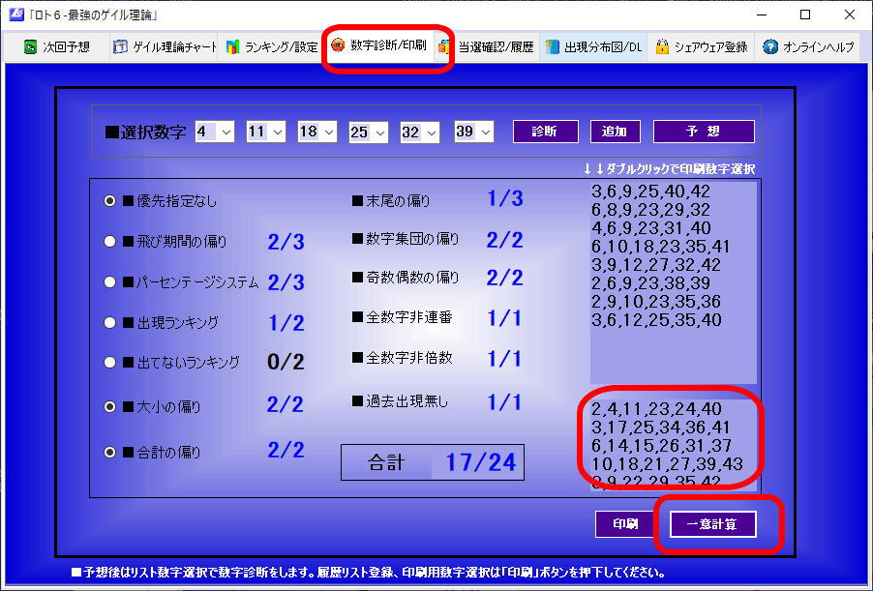Choose the 出てないランキング radio button
This screenshot has width=873, height=591.
pyautogui.click(x=110, y=363)
